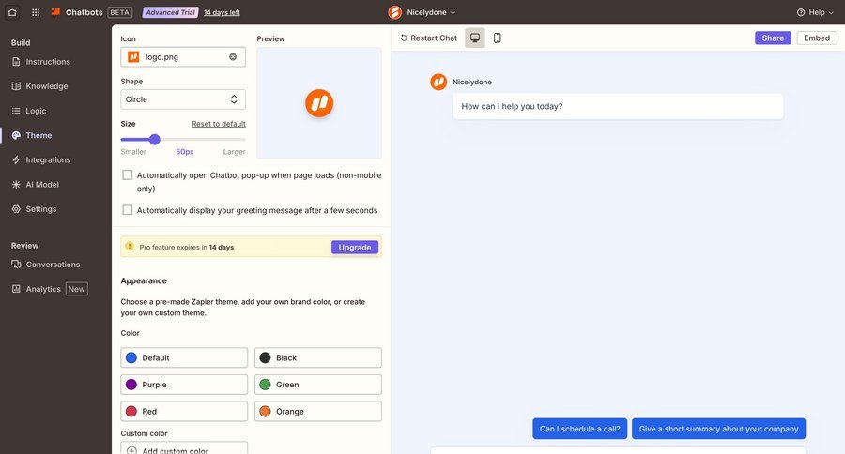The height and width of the screenshot is (454, 845).
Task: Click the Analytics chart icon
Action: [16, 289]
